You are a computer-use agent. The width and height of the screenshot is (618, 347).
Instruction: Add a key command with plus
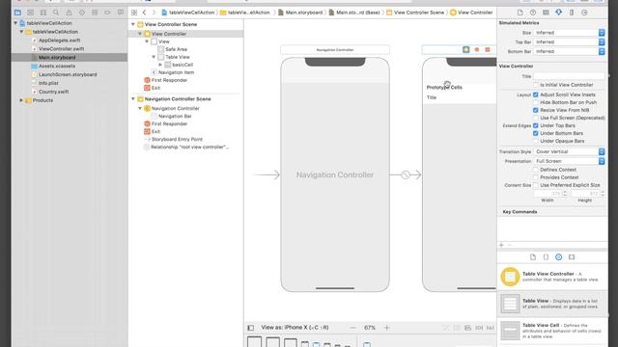[501, 245]
